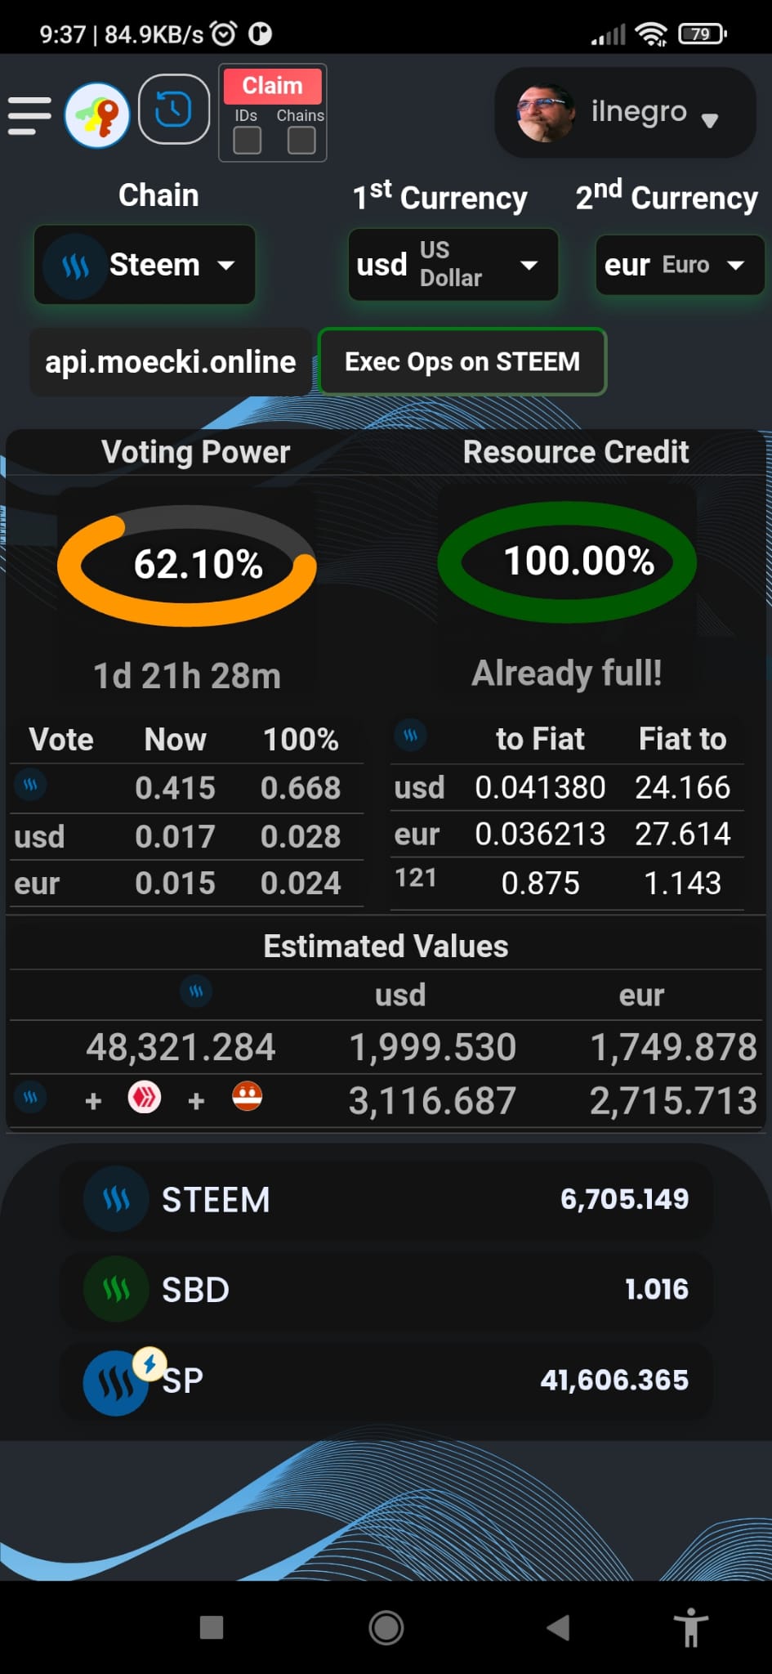Tick the IDs checkbox
772x1674 pixels.
[x=247, y=141]
